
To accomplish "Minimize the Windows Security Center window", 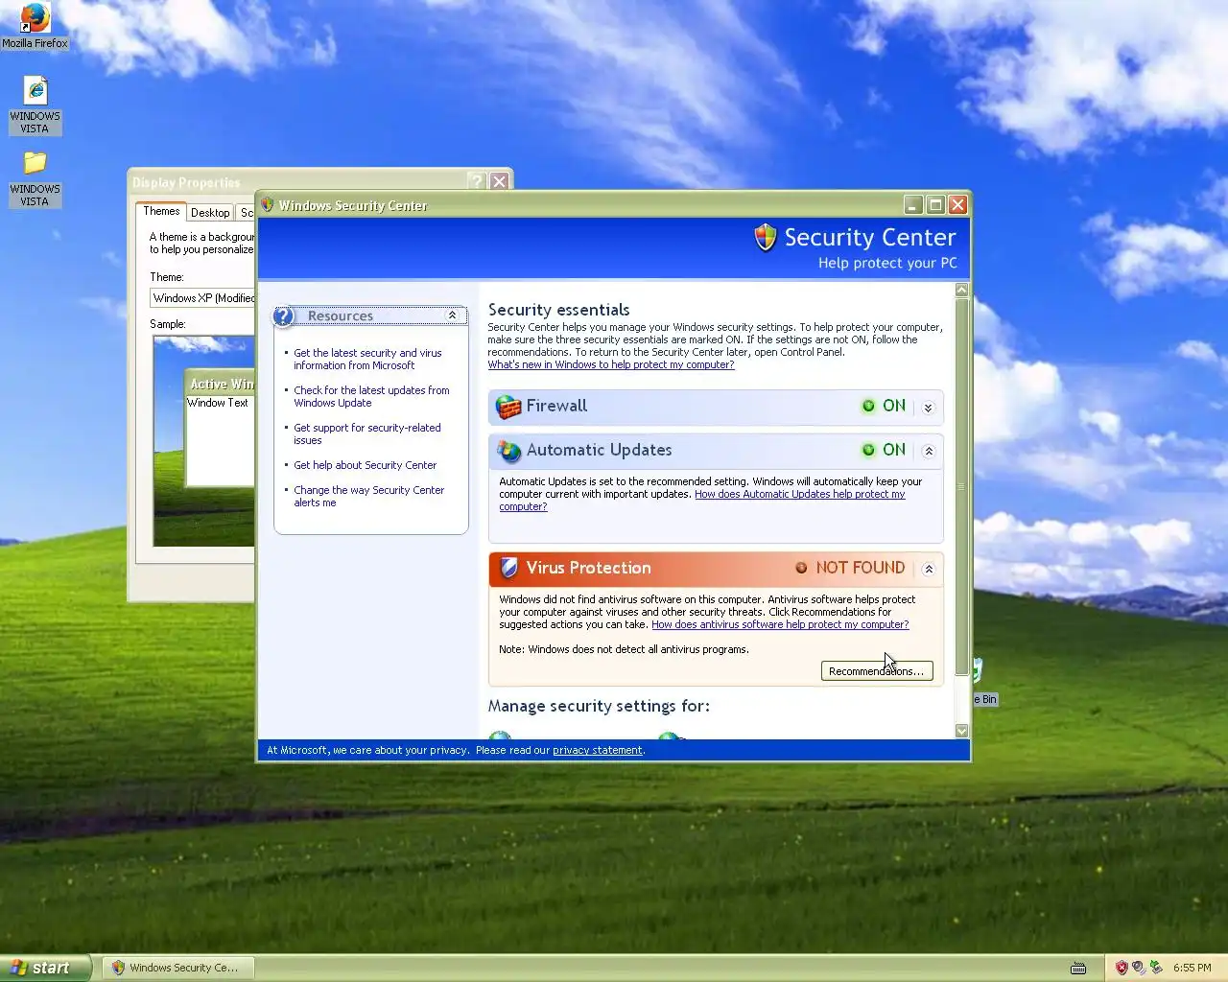I will (x=913, y=204).
